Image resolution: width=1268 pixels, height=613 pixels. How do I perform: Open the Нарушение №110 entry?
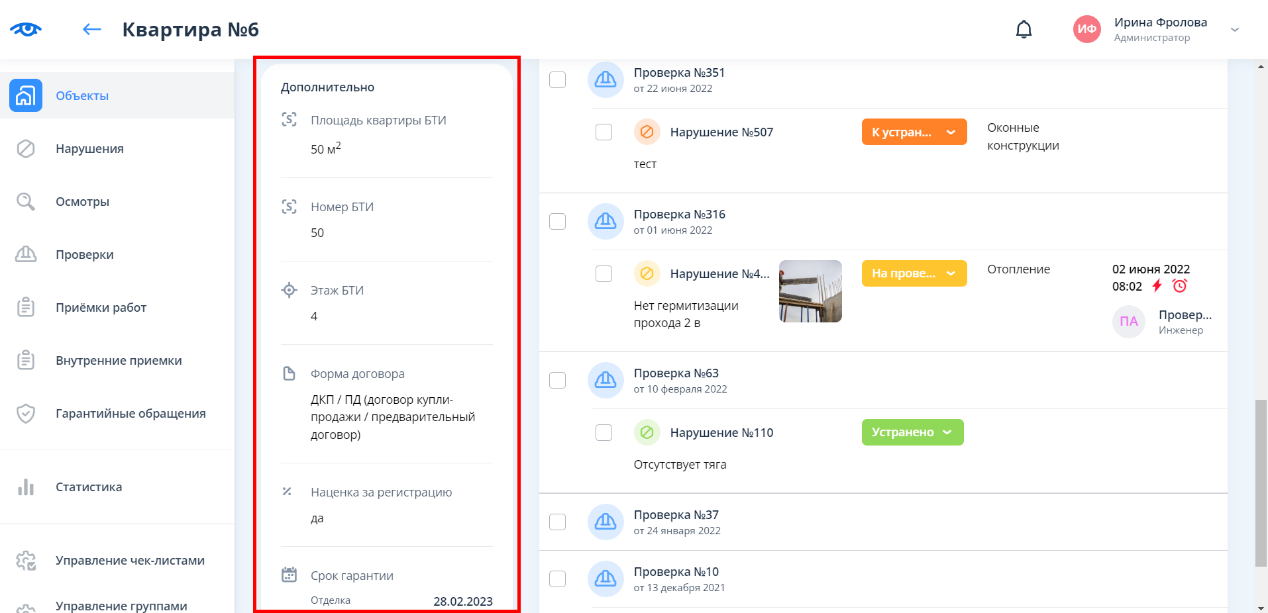(x=721, y=433)
